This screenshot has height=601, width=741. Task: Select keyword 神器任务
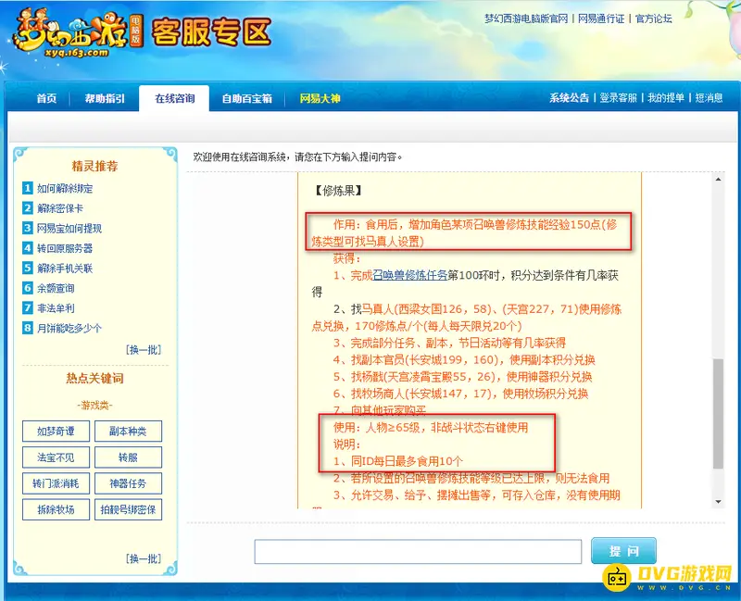[x=128, y=483]
